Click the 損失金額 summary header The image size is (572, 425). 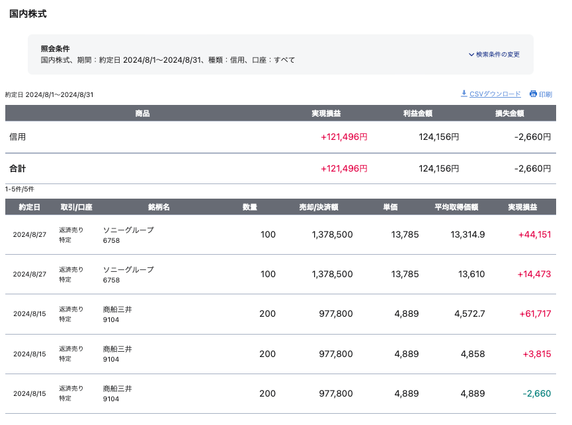pyautogui.click(x=509, y=114)
